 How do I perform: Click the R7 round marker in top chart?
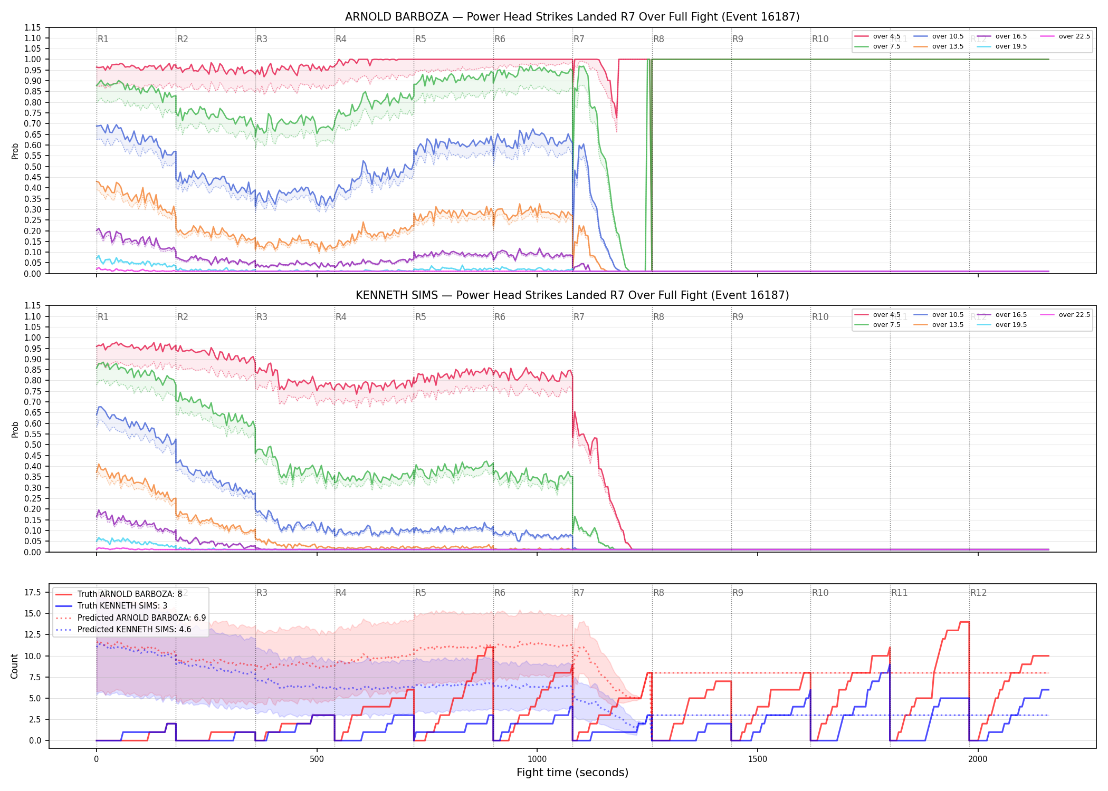click(579, 39)
